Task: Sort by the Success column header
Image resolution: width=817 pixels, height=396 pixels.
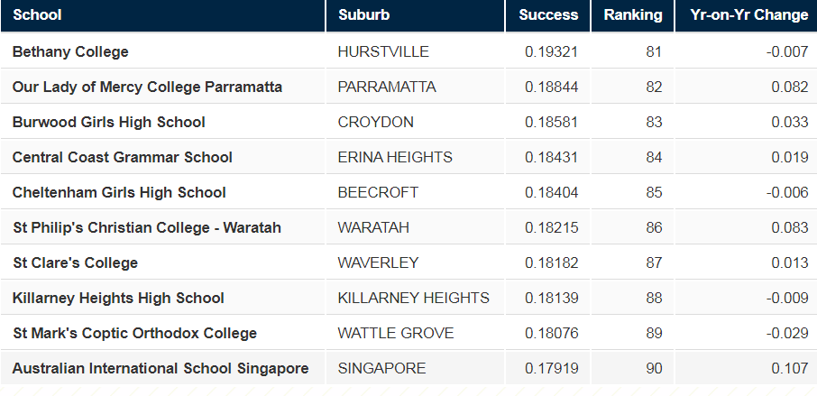Action: 548,14
